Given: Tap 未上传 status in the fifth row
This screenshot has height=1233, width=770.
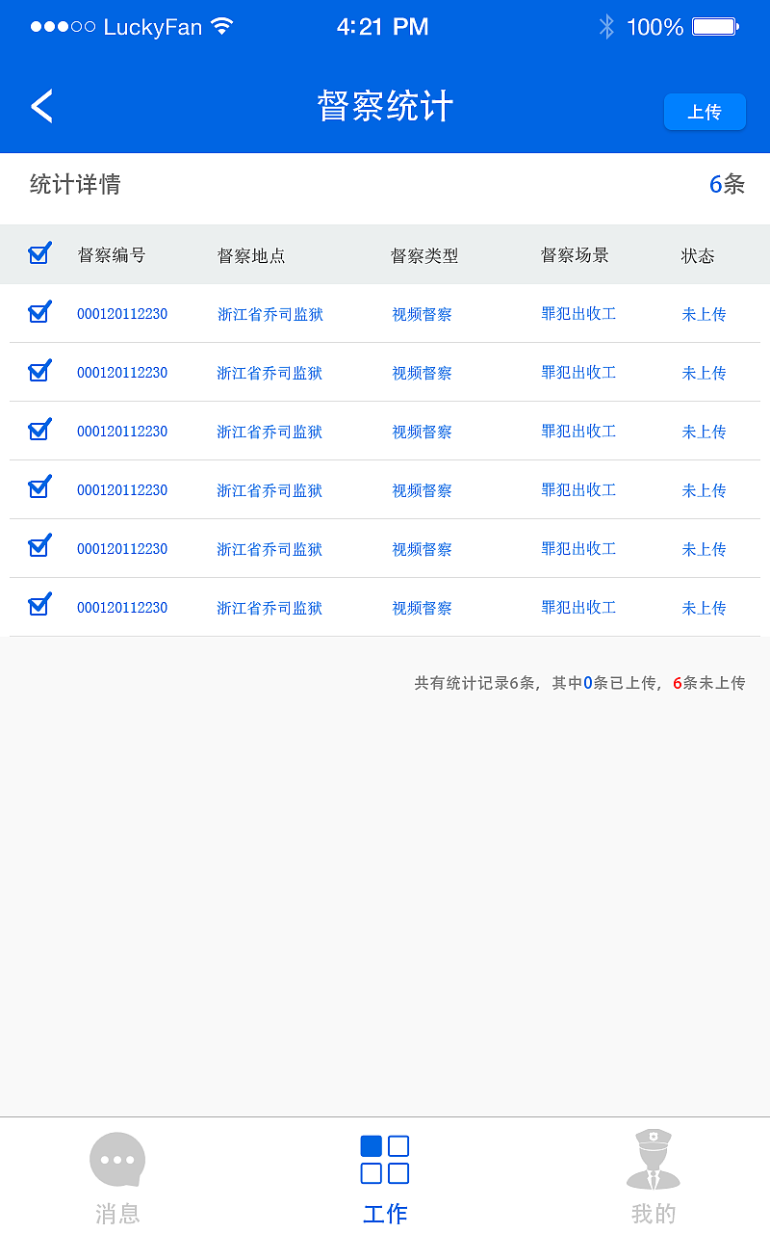Looking at the screenshot, I should [x=704, y=548].
